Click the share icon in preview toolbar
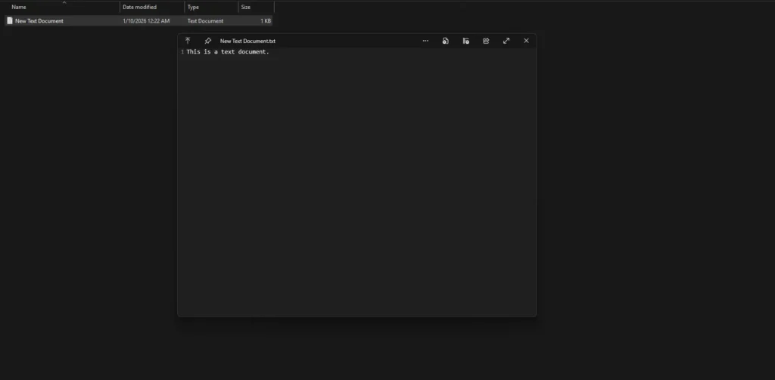The height and width of the screenshot is (380, 775). coord(486,41)
